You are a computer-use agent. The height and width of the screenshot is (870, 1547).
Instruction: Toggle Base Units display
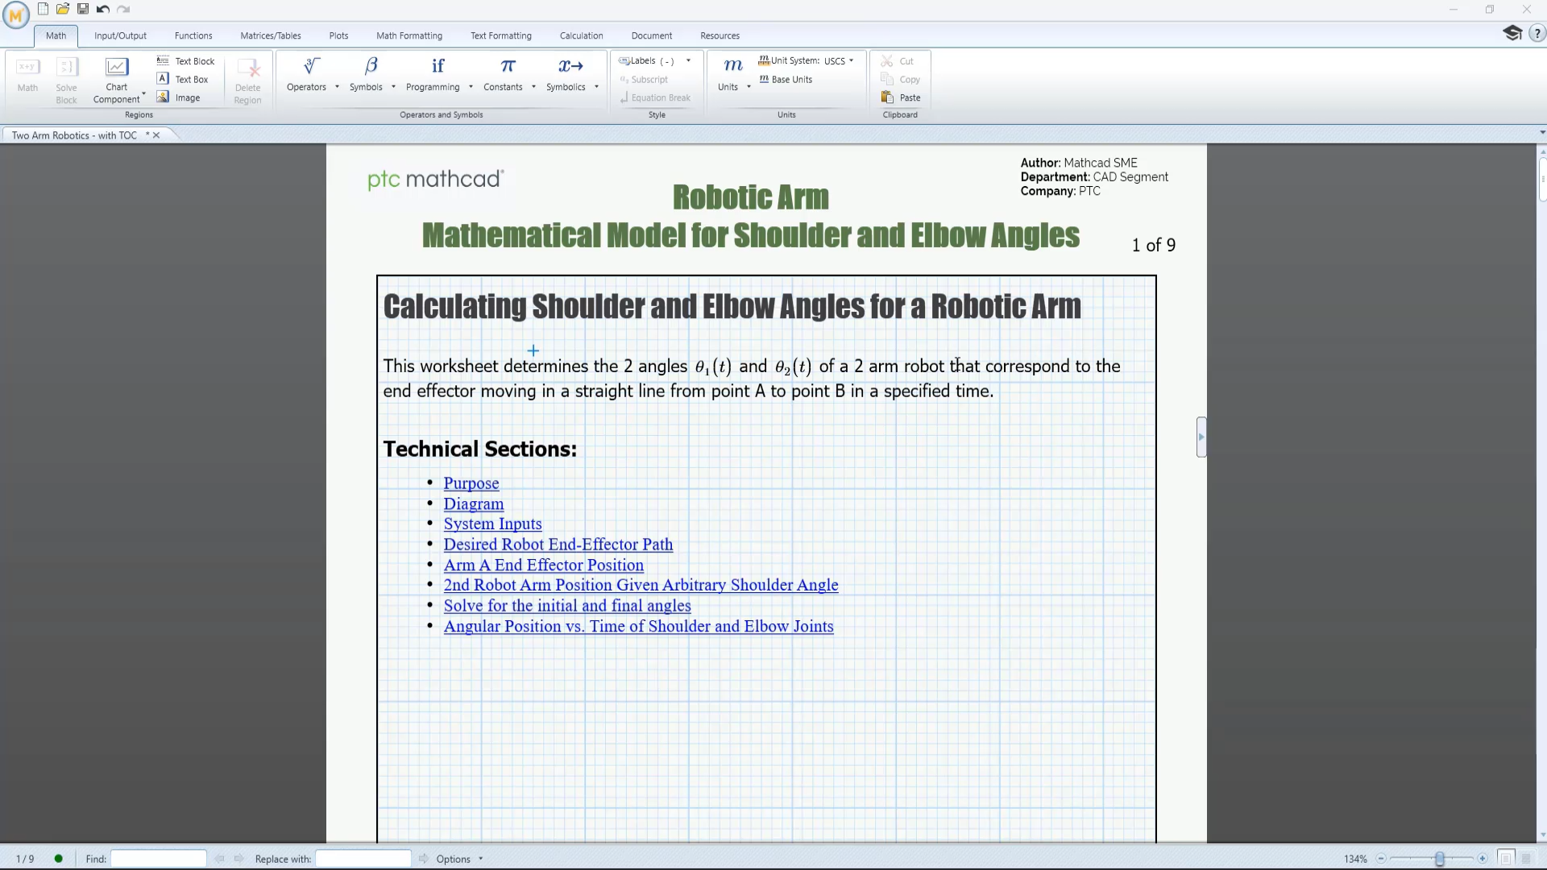point(786,79)
